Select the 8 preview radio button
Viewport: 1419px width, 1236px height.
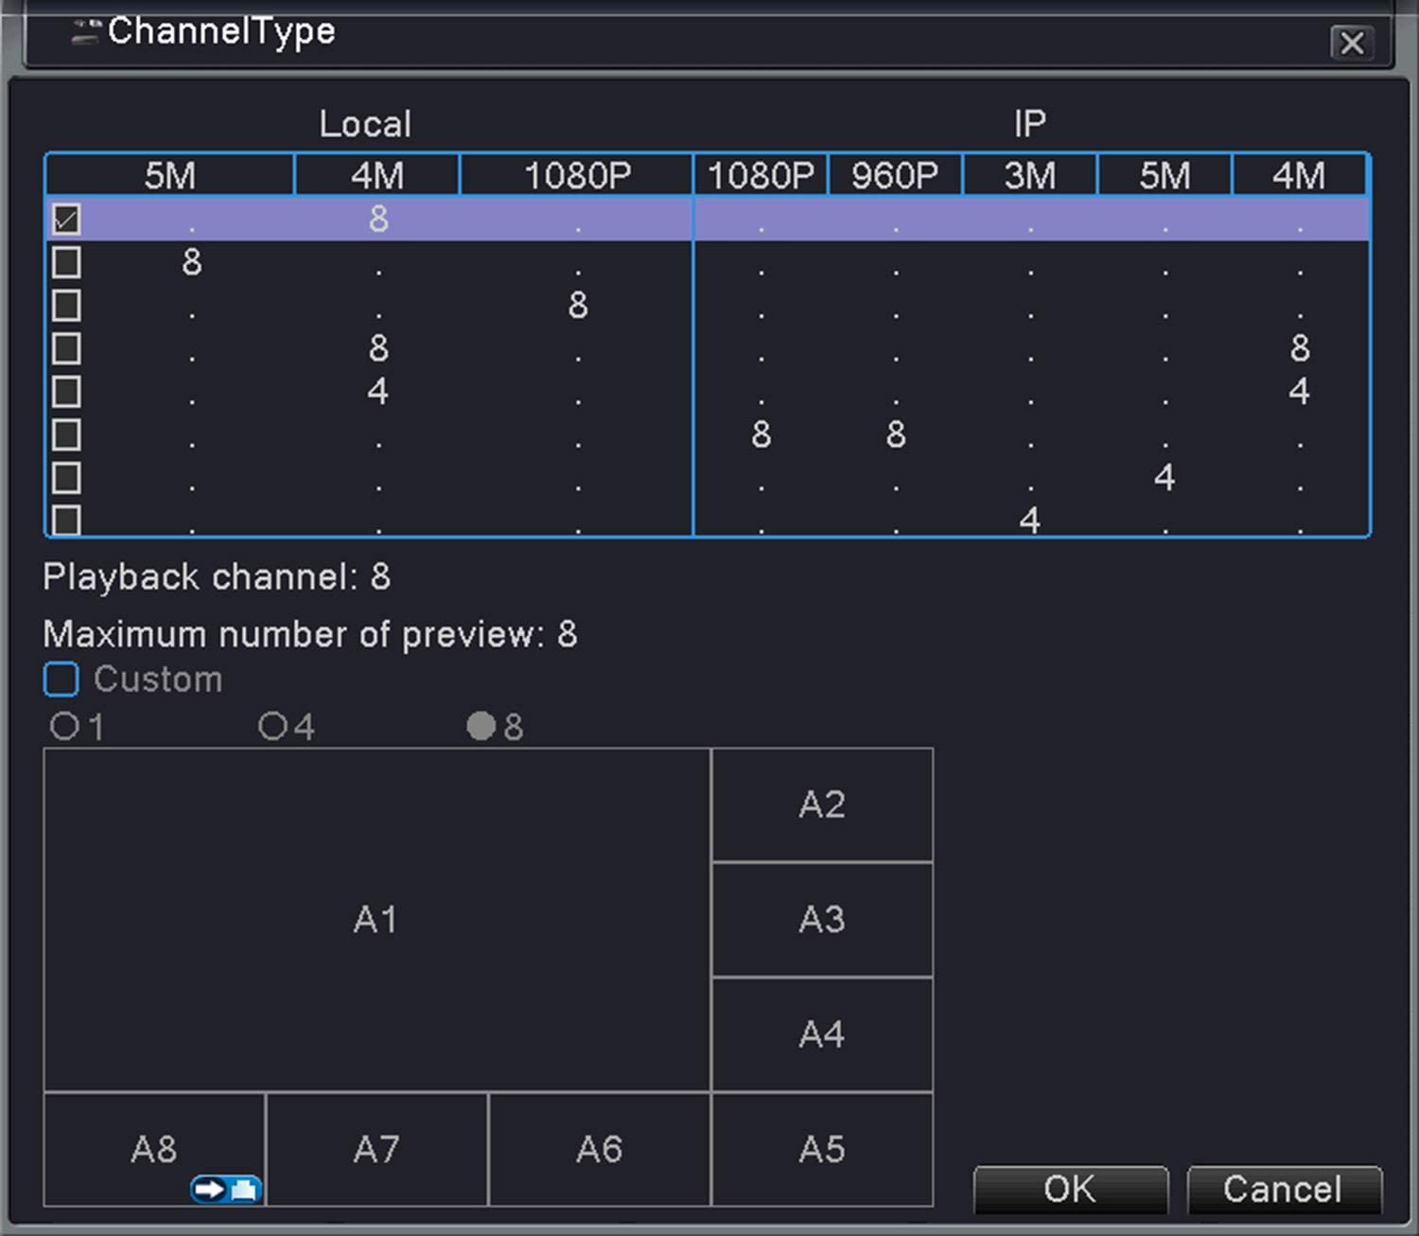(x=482, y=726)
